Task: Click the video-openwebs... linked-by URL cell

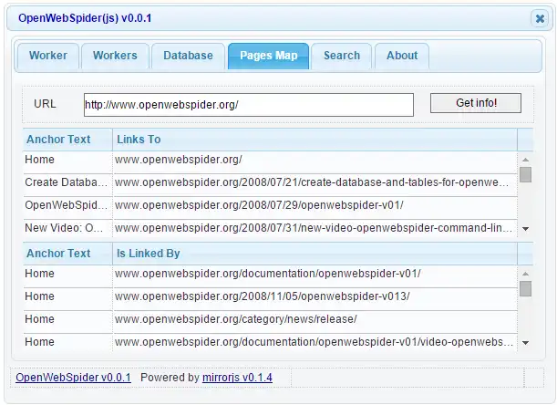Action: (x=315, y=342)
